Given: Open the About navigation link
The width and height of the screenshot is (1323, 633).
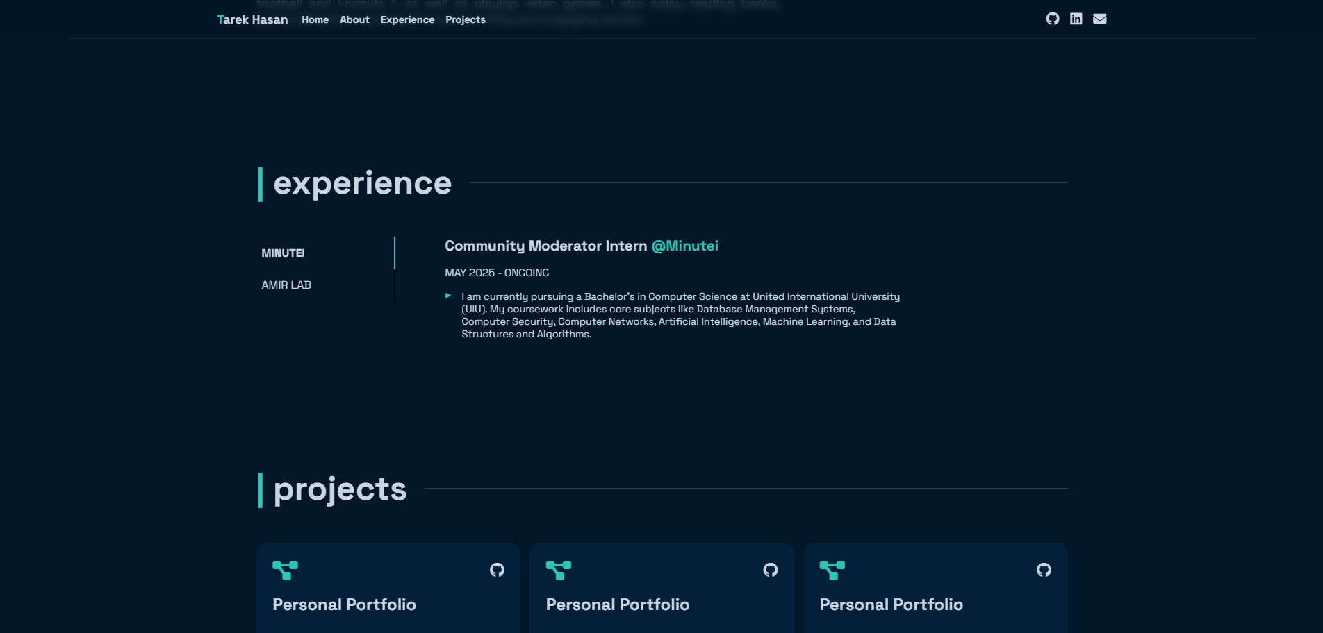Looking at the screenshot, I should pos(354,19).
